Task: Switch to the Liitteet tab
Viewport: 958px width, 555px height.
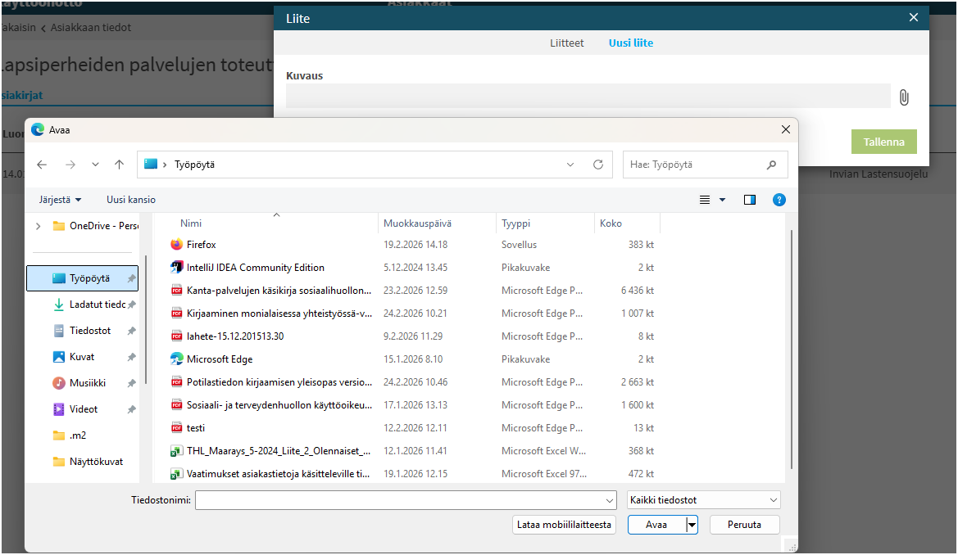Action: (566, 43)
